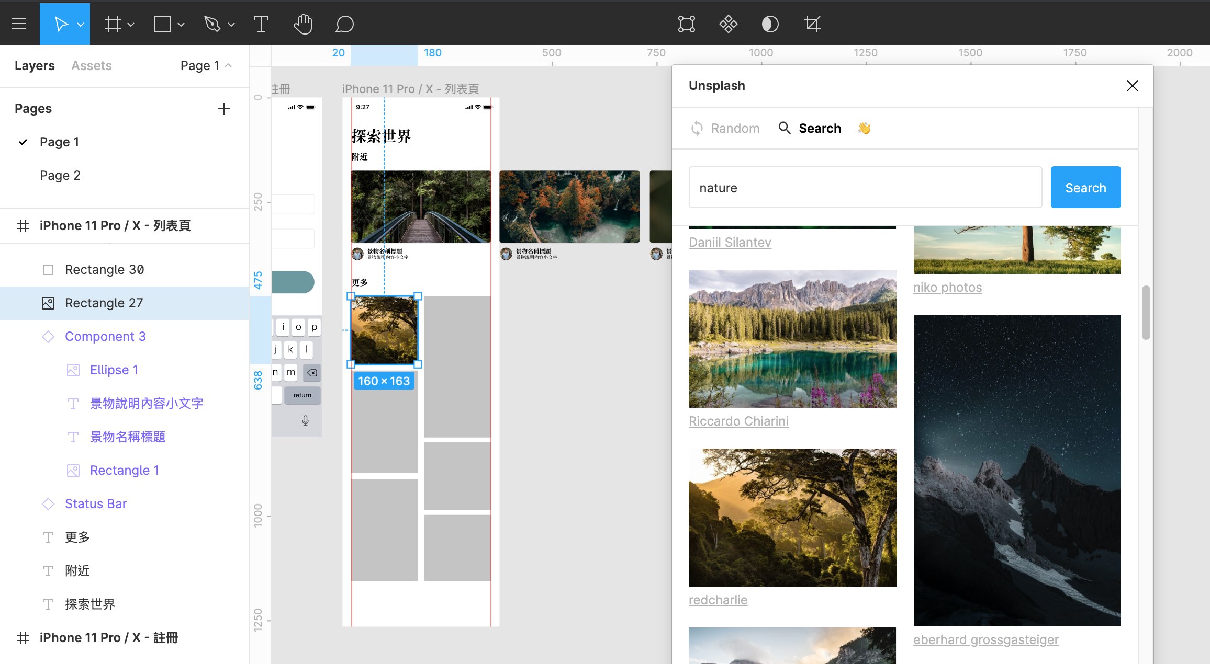Open Frame tool dropdown arrow

point(131,24)
